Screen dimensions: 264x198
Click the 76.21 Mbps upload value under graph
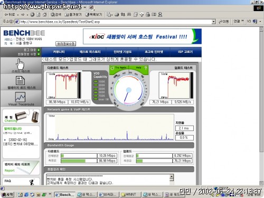(160, 102)
